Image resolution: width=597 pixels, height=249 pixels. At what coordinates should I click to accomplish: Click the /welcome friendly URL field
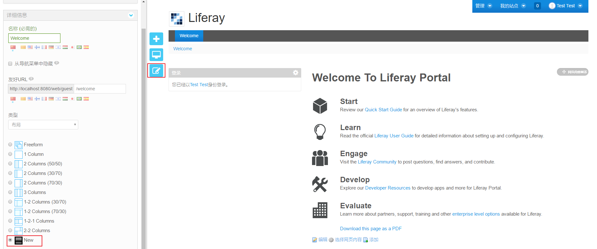click(x=100, y=89)
